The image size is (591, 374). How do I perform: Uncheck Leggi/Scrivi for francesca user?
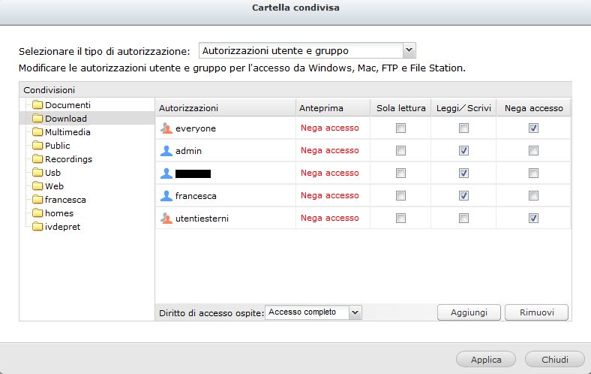click(464, 196)
